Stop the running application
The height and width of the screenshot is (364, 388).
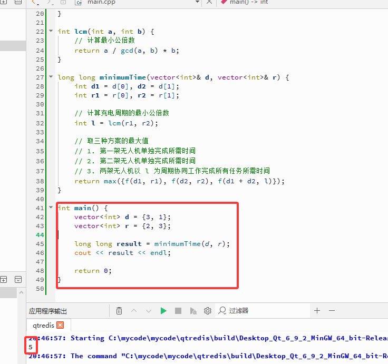tap(178, 311)
